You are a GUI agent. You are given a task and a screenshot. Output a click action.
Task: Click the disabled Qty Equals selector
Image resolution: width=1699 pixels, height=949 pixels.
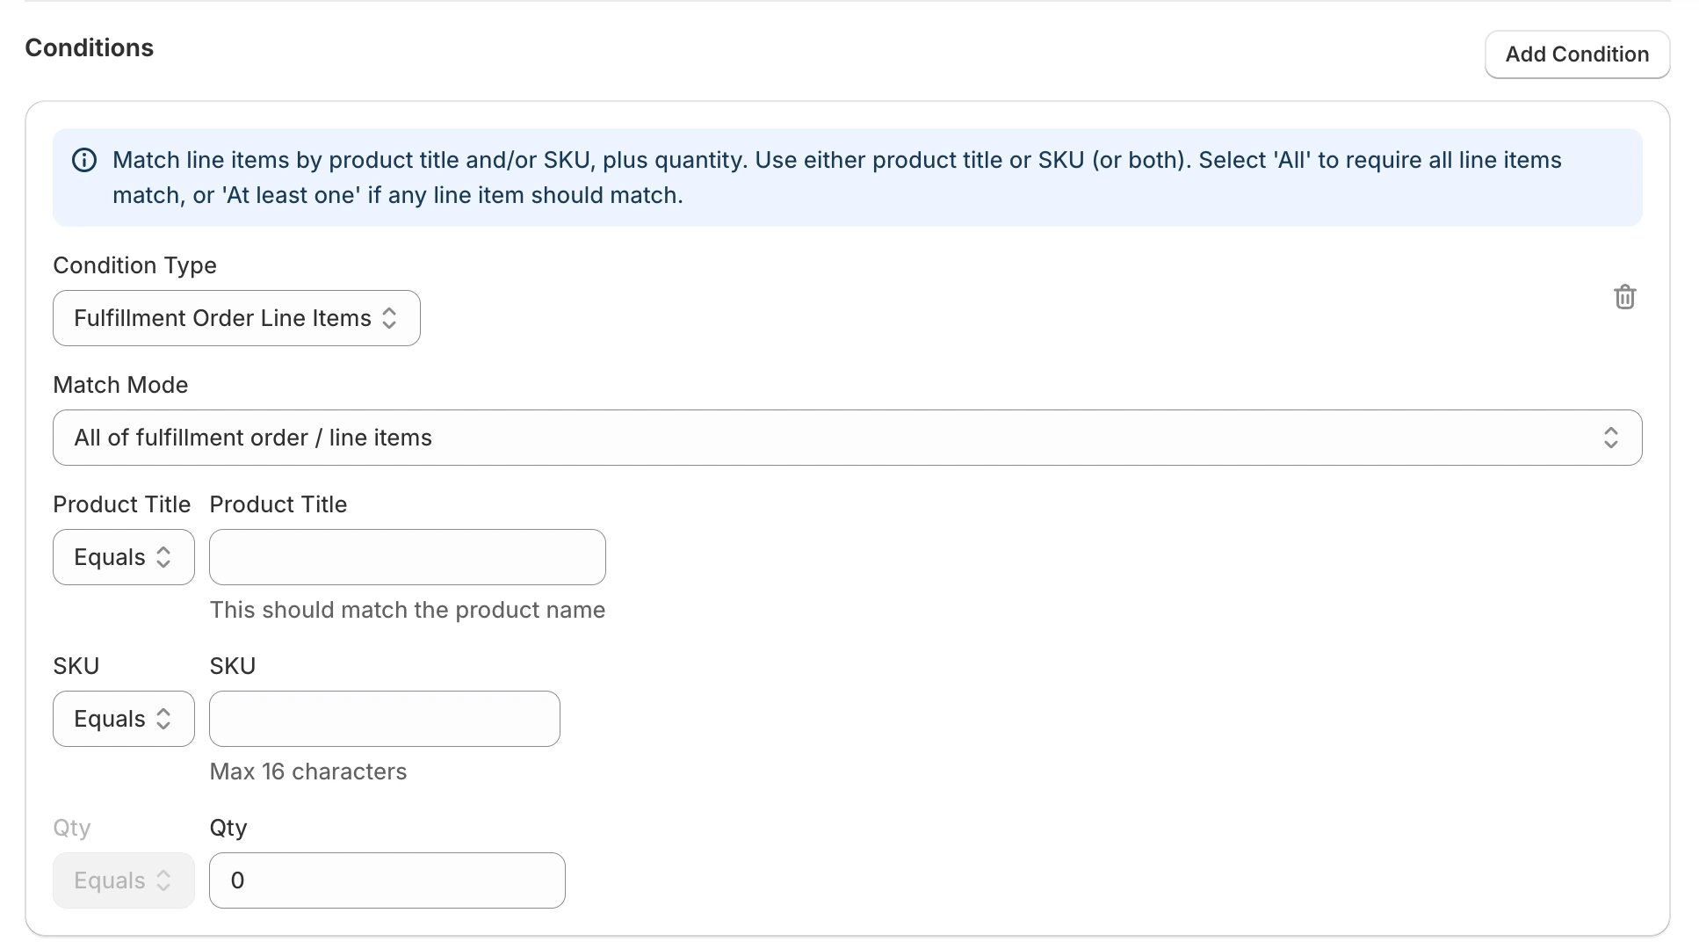pos(123,880)
